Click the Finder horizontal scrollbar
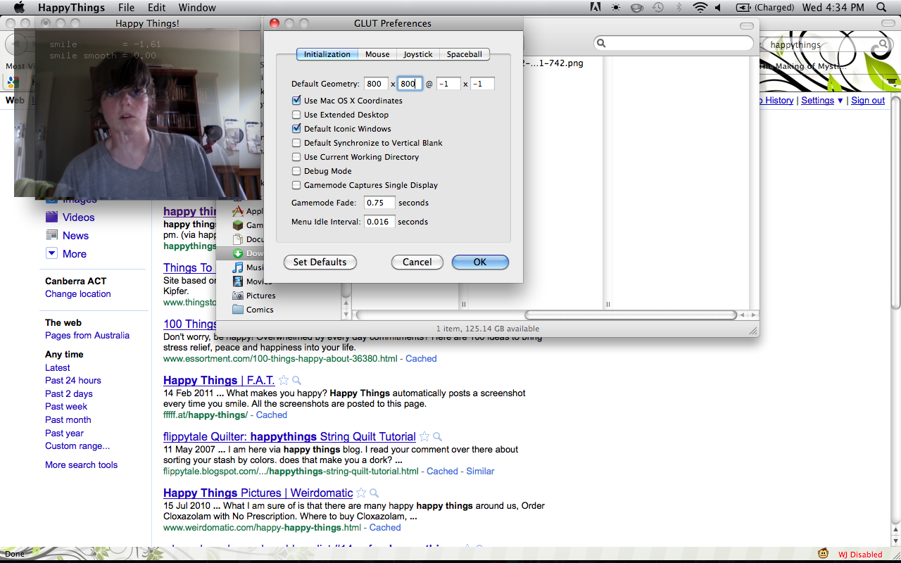The width and height of the screenshot is (901, 563). [630, 315]
